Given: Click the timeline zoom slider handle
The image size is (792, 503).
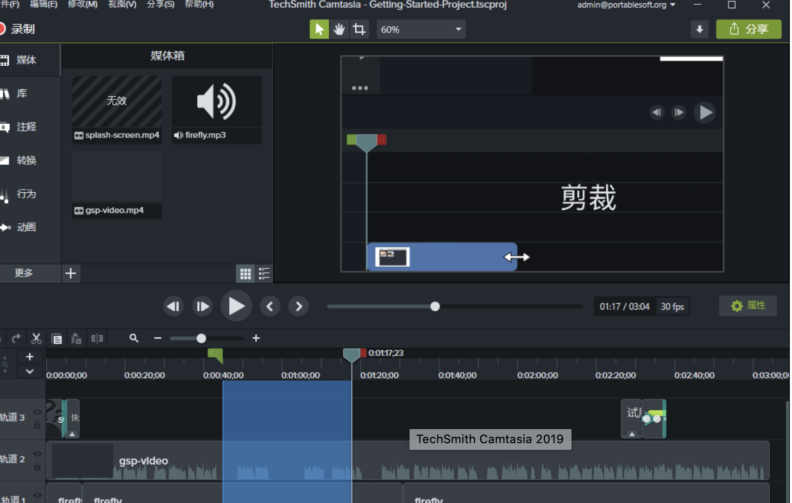Looking at the screenshot, I should pyautogui.click(x=201, y=338).
